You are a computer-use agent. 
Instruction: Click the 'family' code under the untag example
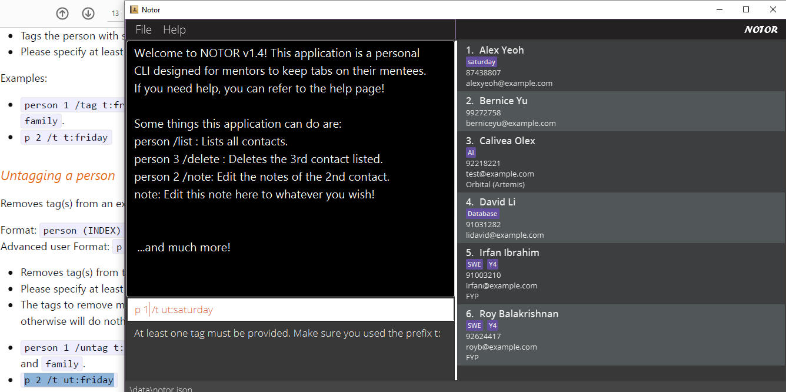coord(62,364)
